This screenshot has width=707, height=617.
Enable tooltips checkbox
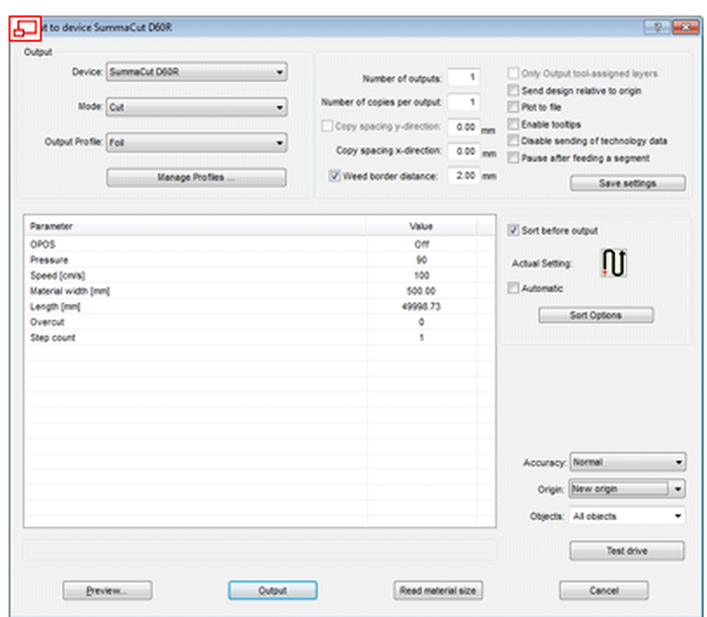513,124
